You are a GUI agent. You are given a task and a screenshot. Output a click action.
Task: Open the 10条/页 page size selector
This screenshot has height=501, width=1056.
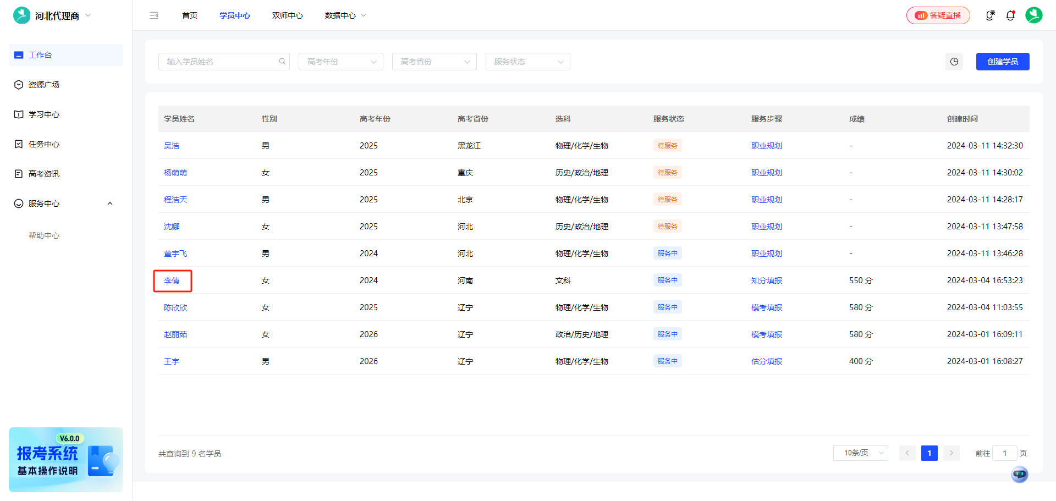(x=860, y=453)
